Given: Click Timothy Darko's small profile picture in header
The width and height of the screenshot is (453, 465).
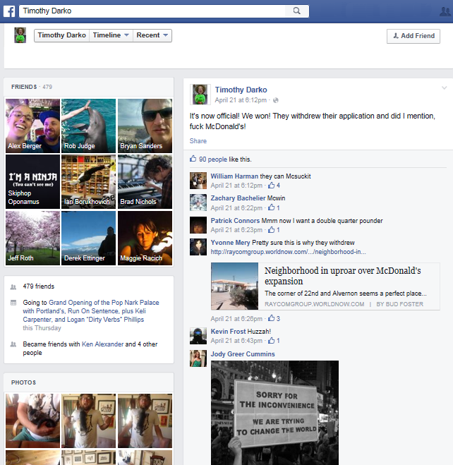Looking at the screenshot, I should coord(21,35).
